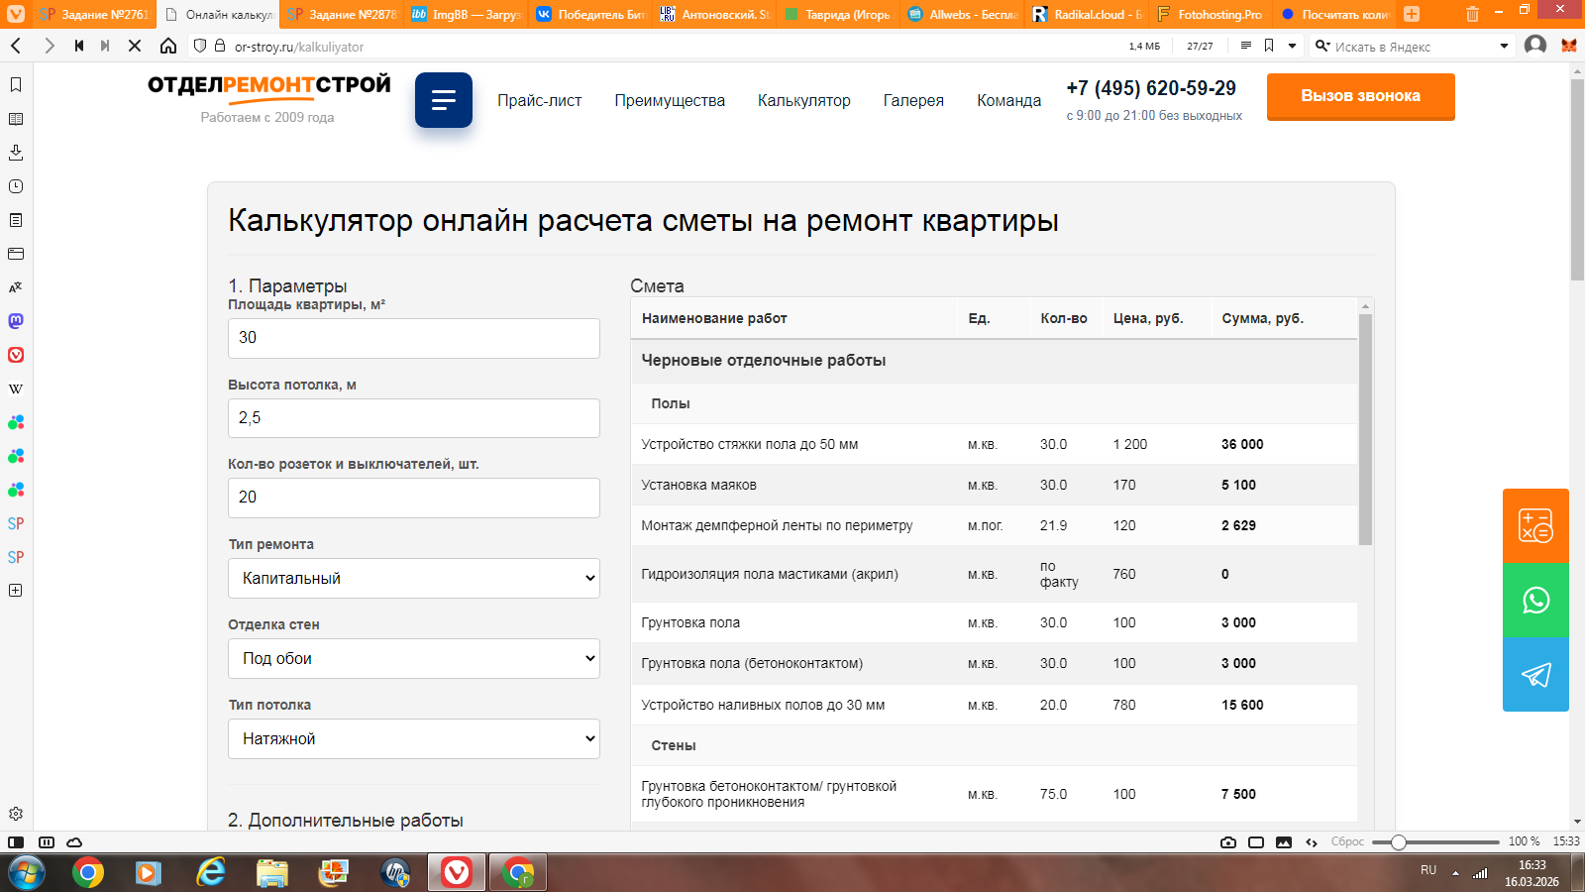The height and width of the screenshot is (892, 1585).
Task: Toggle the side panel visibility
Action: coord(16,842)
